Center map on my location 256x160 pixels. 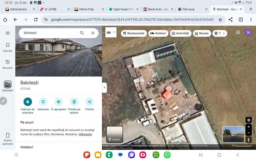point(249,120)
